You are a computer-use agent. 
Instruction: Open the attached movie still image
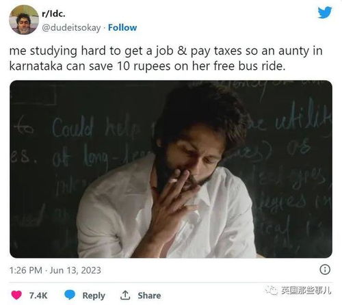point(171,169)
